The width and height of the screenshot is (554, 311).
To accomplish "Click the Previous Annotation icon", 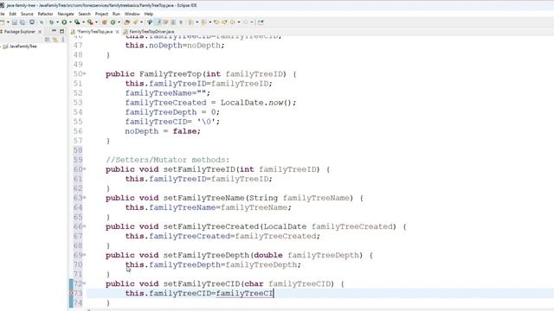I will [x=204, y=22].
